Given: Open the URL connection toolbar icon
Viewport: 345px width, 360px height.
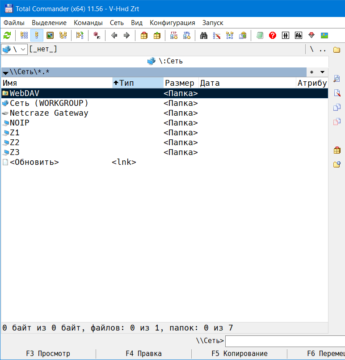Looking at the screenshot, I should pos(187,35).
